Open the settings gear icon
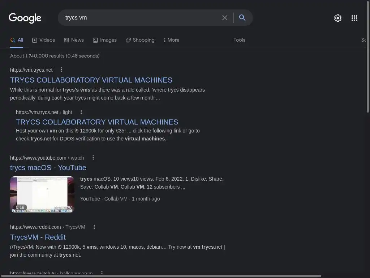370x278 pixels. (x=338, y=18)
